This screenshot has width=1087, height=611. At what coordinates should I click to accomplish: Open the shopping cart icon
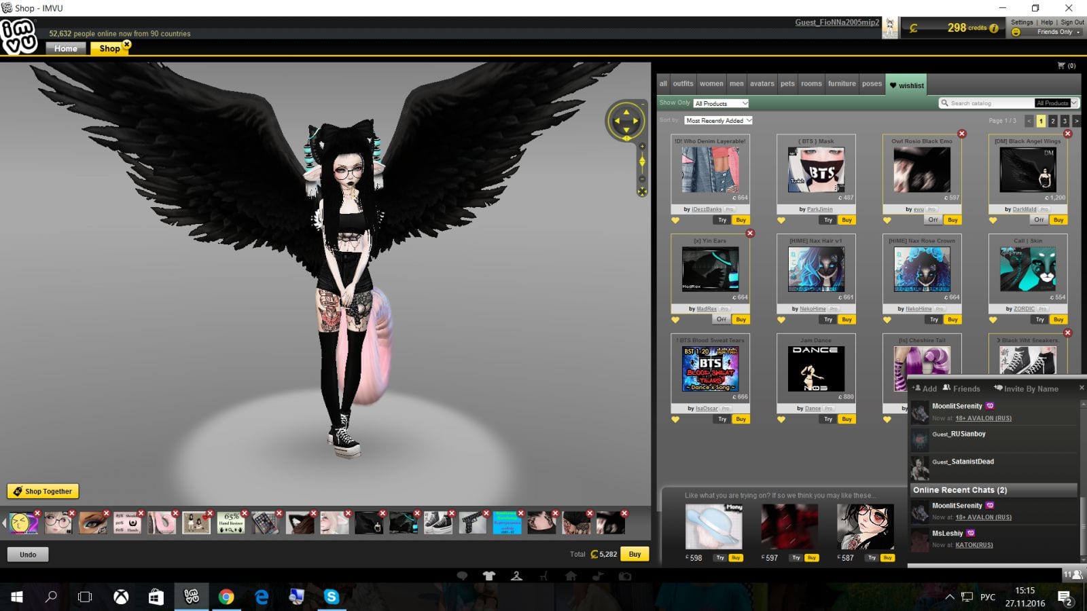[1061, 66]
